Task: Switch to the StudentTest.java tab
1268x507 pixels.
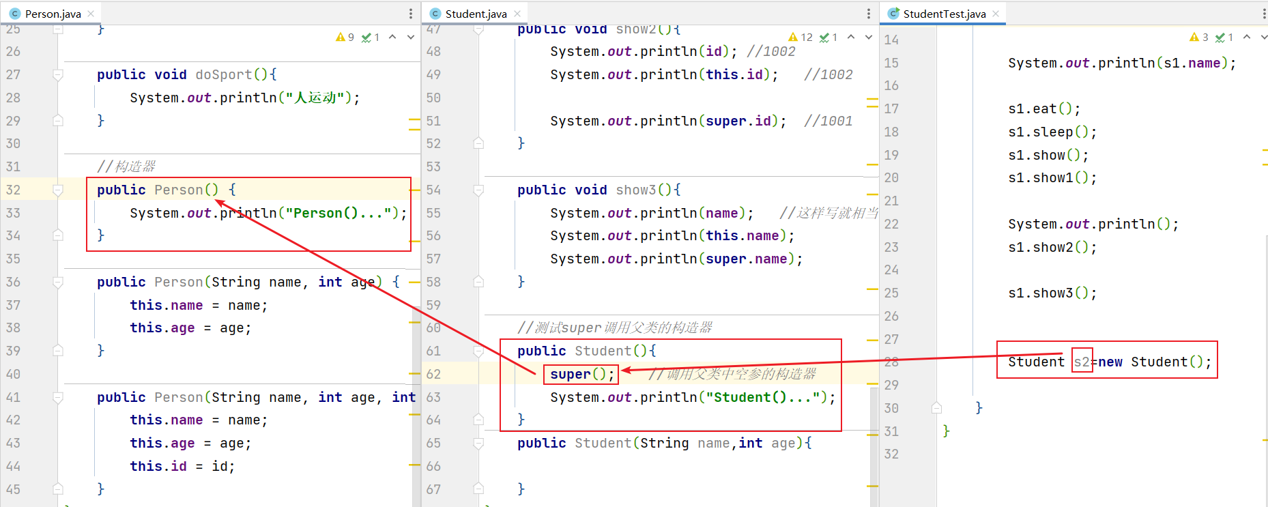Action: coord(944,14)
